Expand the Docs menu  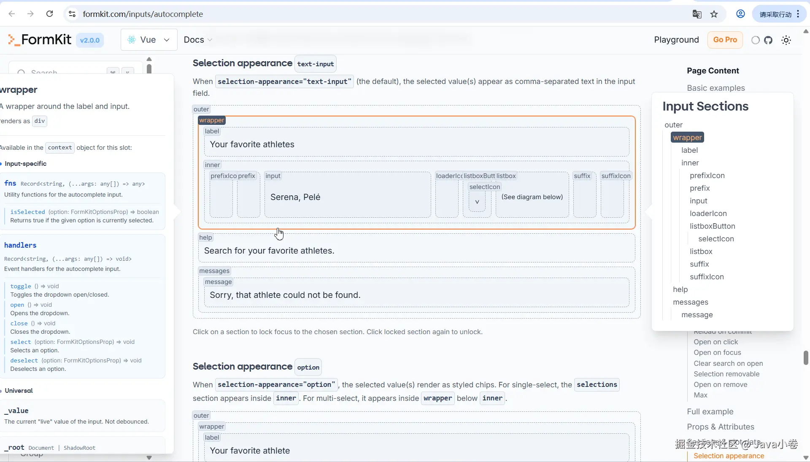click(198, 40)
